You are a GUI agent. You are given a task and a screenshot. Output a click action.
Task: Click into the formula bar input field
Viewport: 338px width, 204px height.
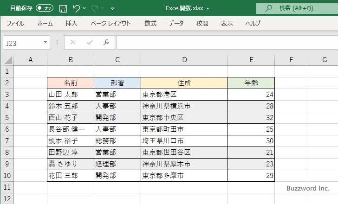point(223,42)
